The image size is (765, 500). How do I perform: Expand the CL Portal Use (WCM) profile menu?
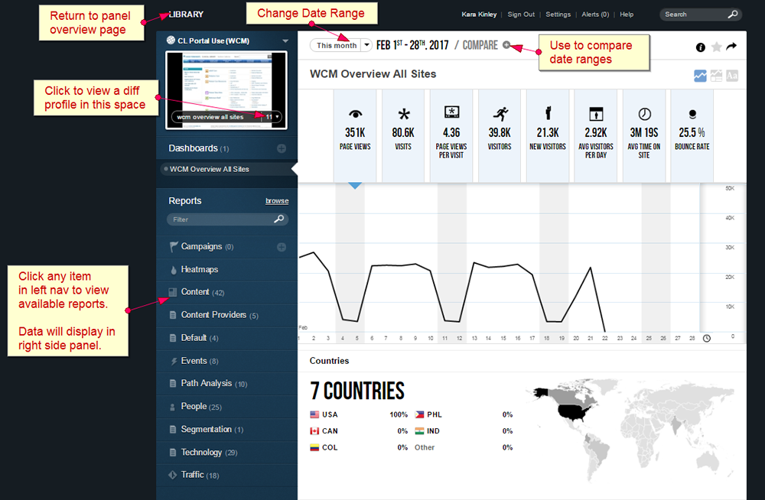pos(285,41)
